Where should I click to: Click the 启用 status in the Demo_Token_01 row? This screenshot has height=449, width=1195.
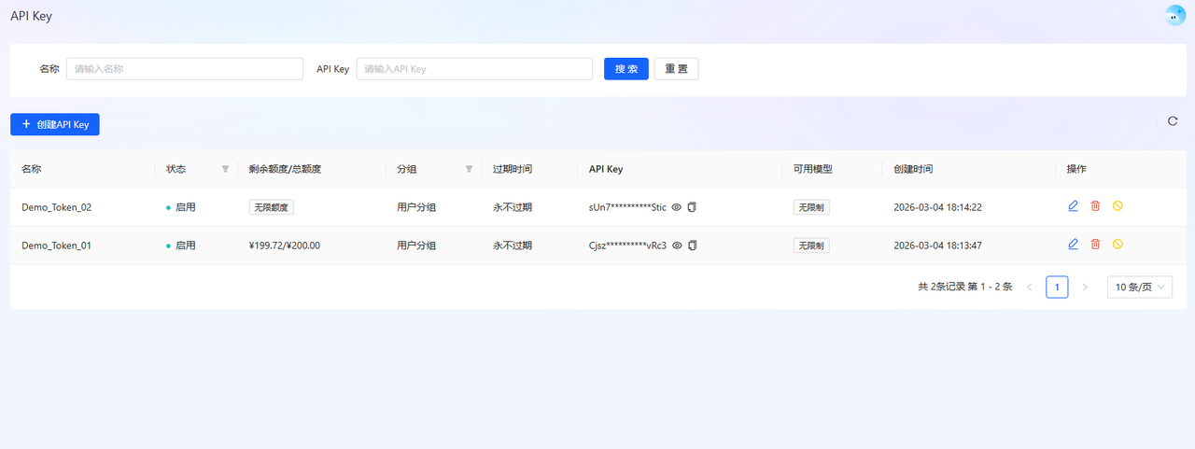pyautogui.click(x=181, y=246)
